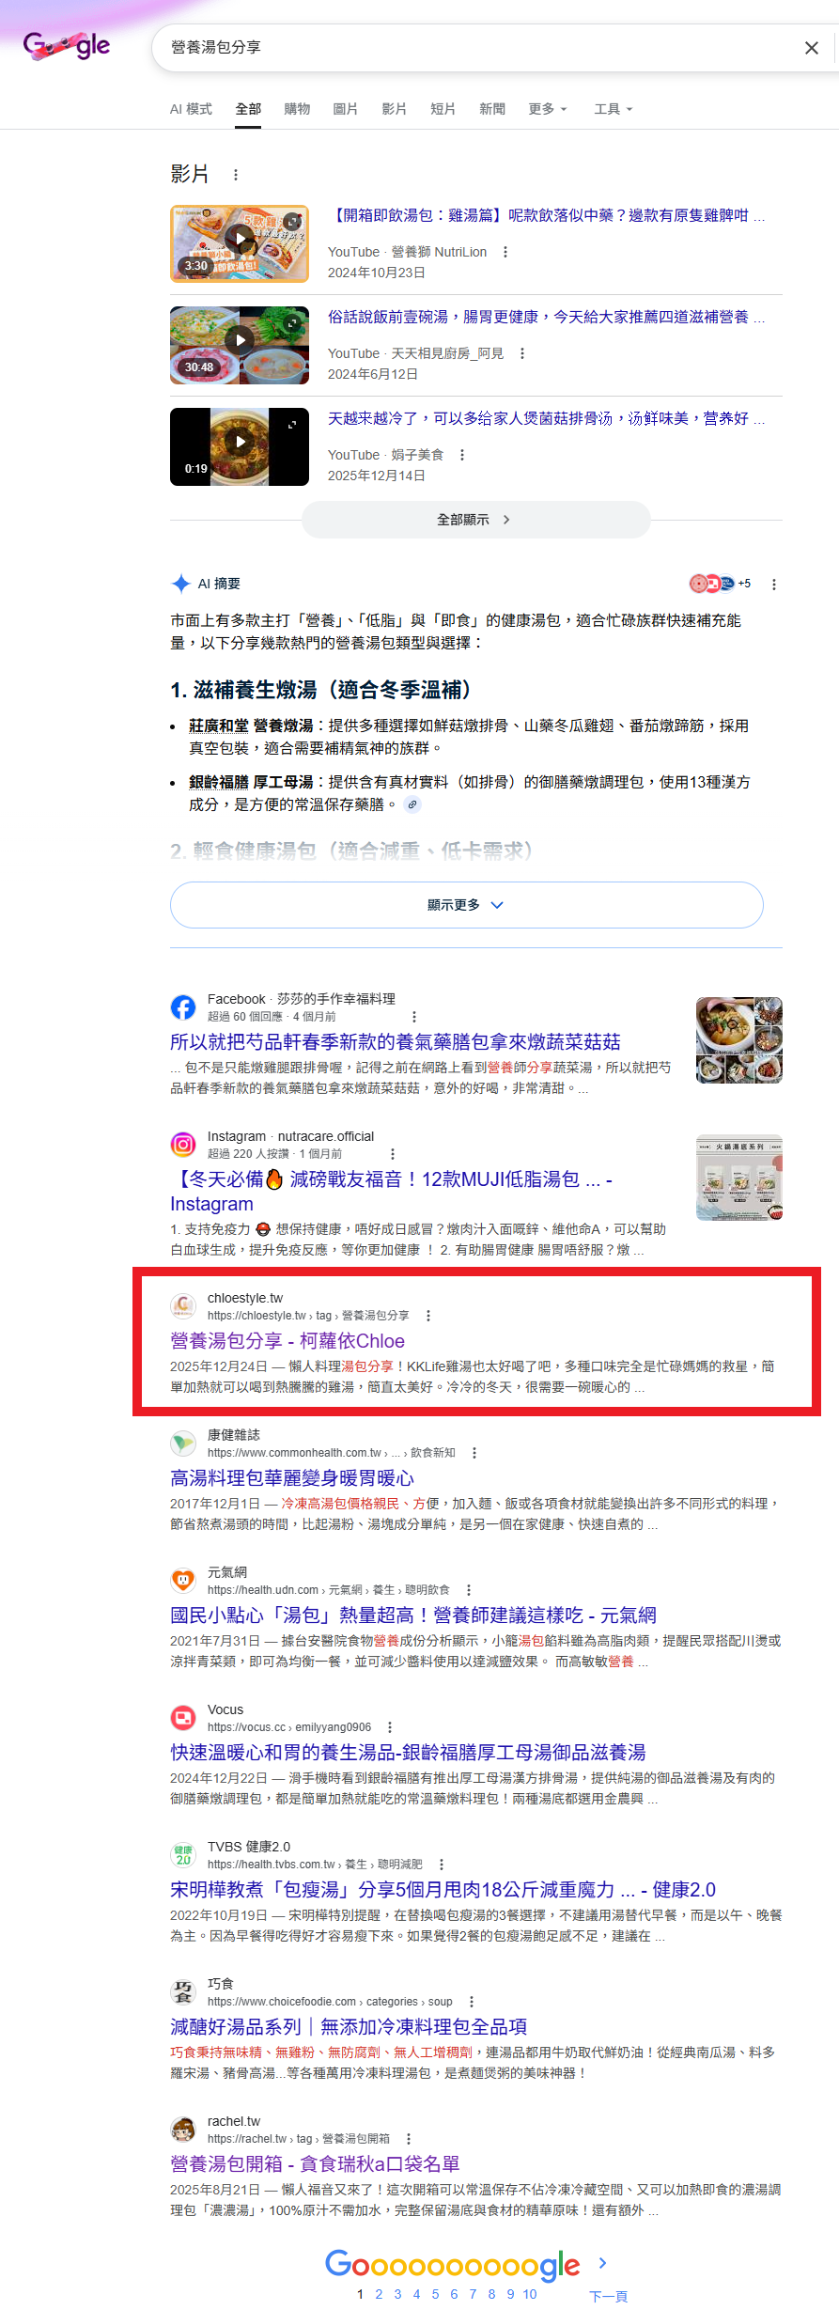Image resolution: width=839 pixels, height=2310 pixels.
Task: Expand AI summary with 顯示更多
Action: click(467, 905)
